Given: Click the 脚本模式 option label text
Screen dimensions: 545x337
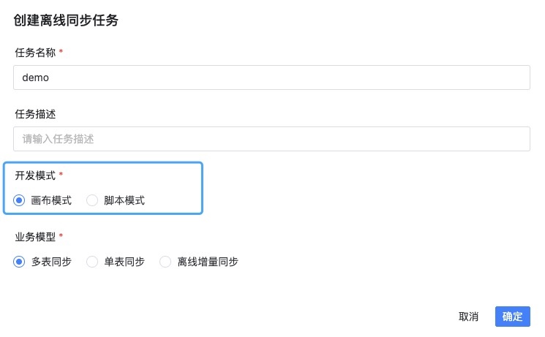Looking at the screenshot, I should [x=124, y=200].
